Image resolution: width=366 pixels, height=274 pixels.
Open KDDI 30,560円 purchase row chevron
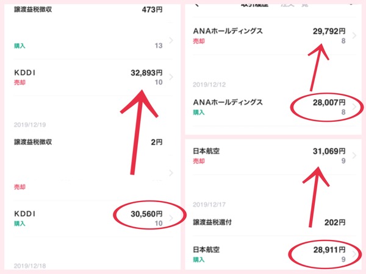tap(171, 218)
